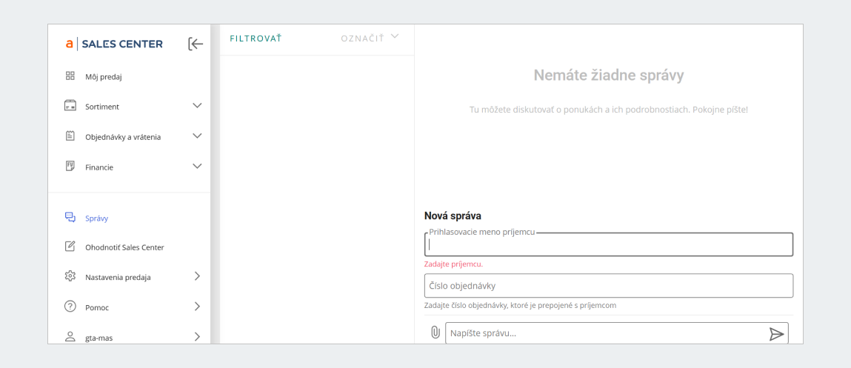Collapse the sidebar with the arrow icon
The height and width of the screenshot is (368, 851).
[x=195, y=44]
